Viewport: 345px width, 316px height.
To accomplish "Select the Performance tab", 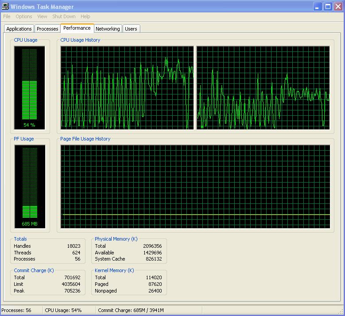I will [x=77, y=28].
